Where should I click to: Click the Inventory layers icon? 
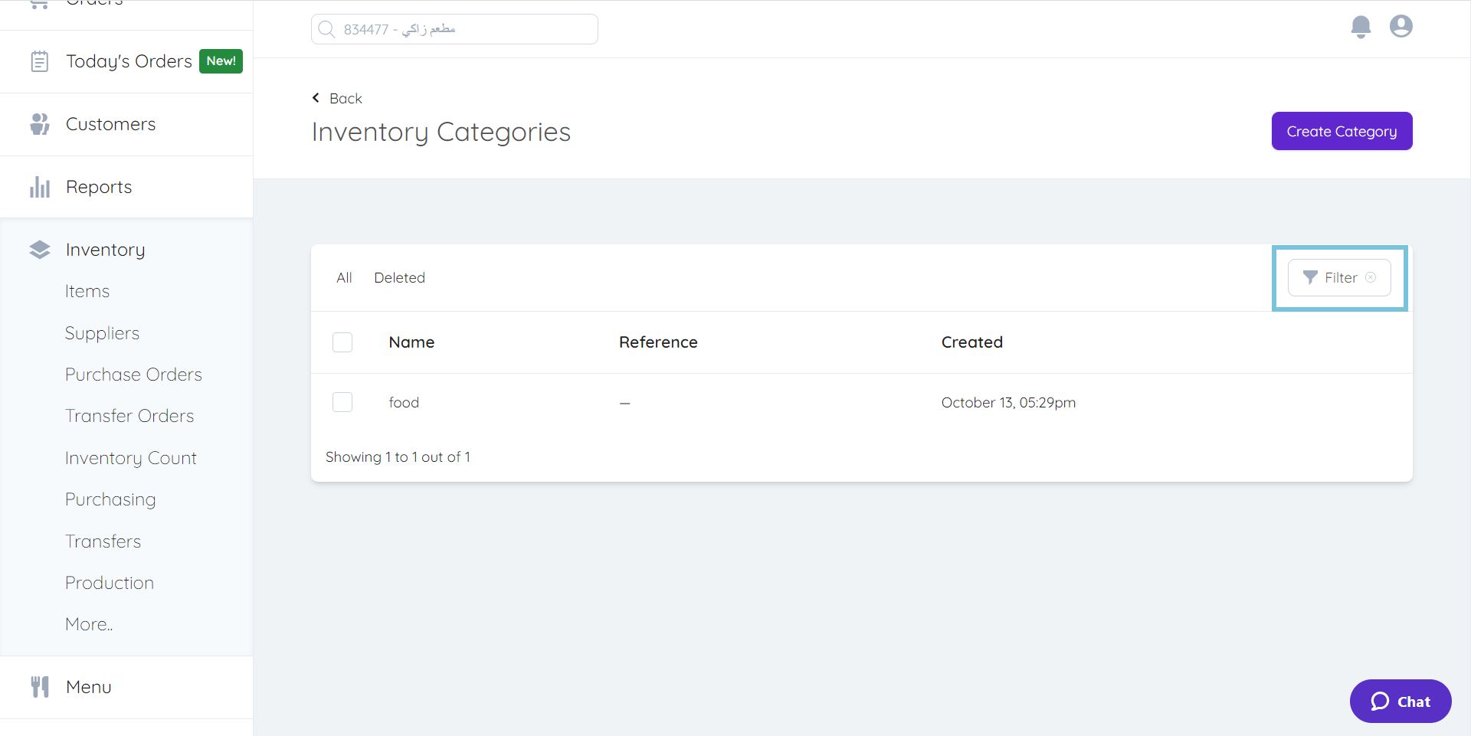pos(40,249)
